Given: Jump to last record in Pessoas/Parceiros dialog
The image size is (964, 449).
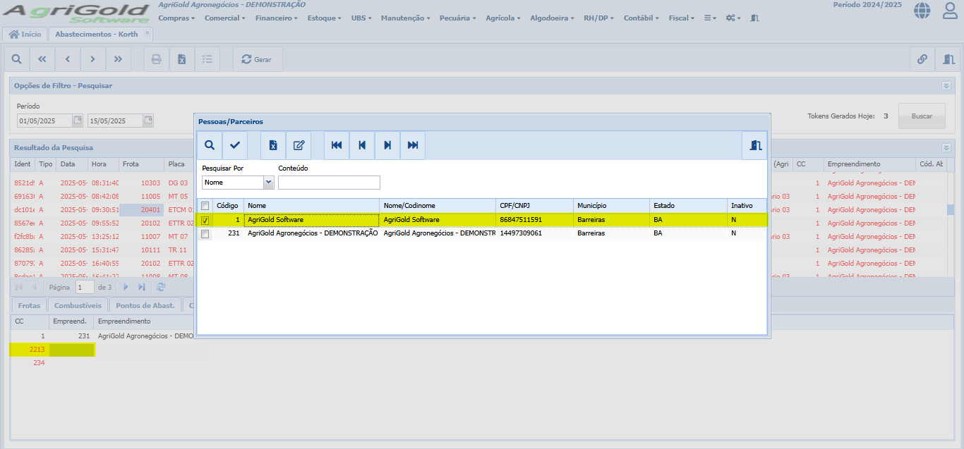Looking at the screenshot, I should 413,145.
